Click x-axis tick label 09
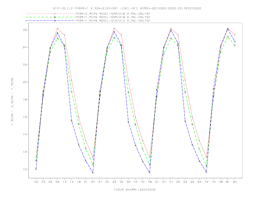256x198 pixels. click(57, 182)
